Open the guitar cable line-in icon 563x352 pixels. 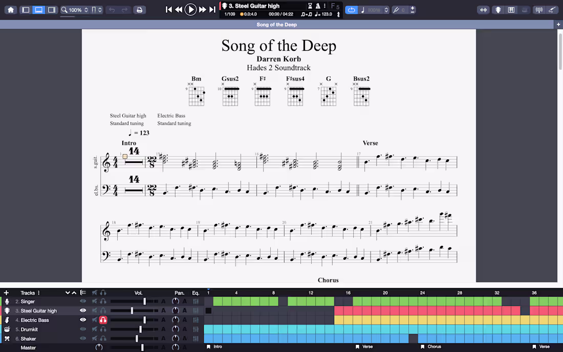(x=552, y=10)
